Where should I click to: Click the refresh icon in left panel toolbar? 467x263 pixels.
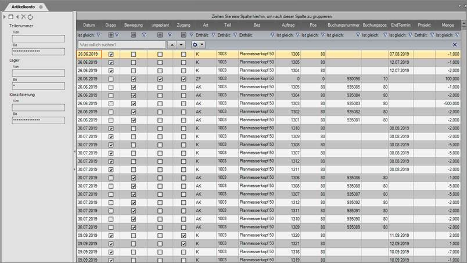coord(30,17)
